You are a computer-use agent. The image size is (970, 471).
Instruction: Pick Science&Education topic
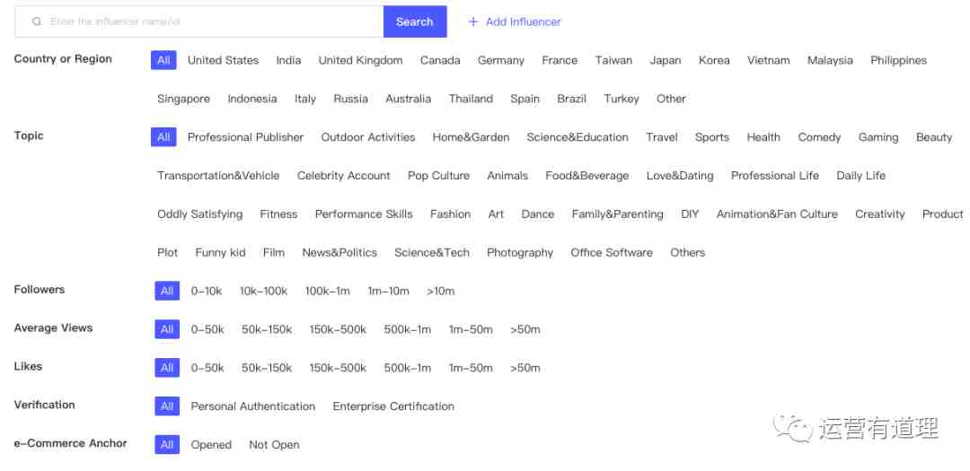coord(578,137)
